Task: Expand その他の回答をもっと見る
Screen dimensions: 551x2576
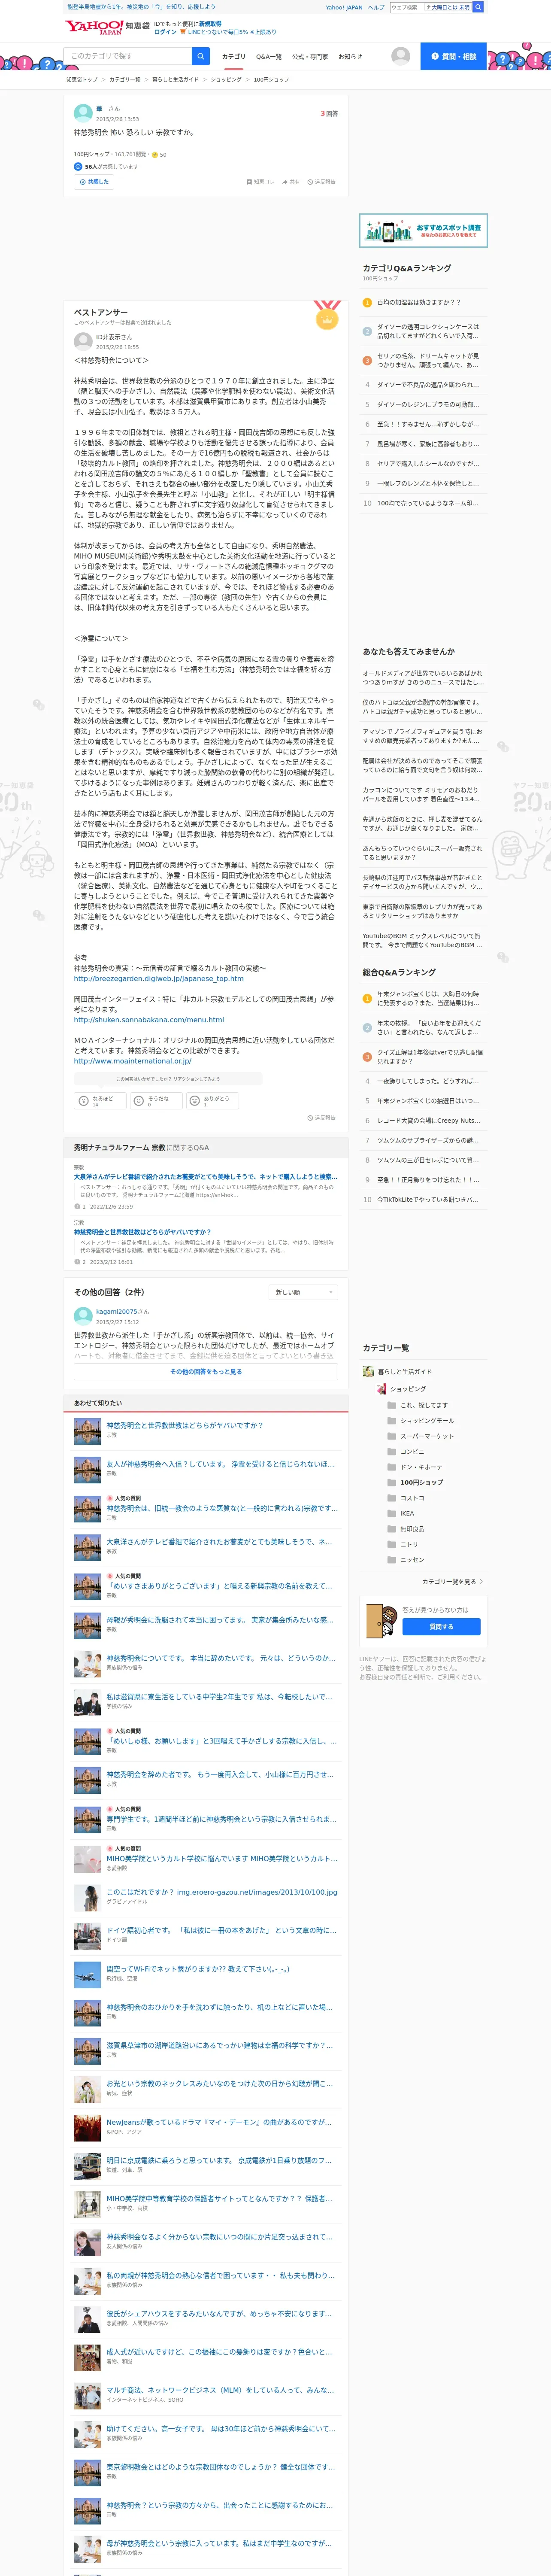Action: tap(206, 1372)
